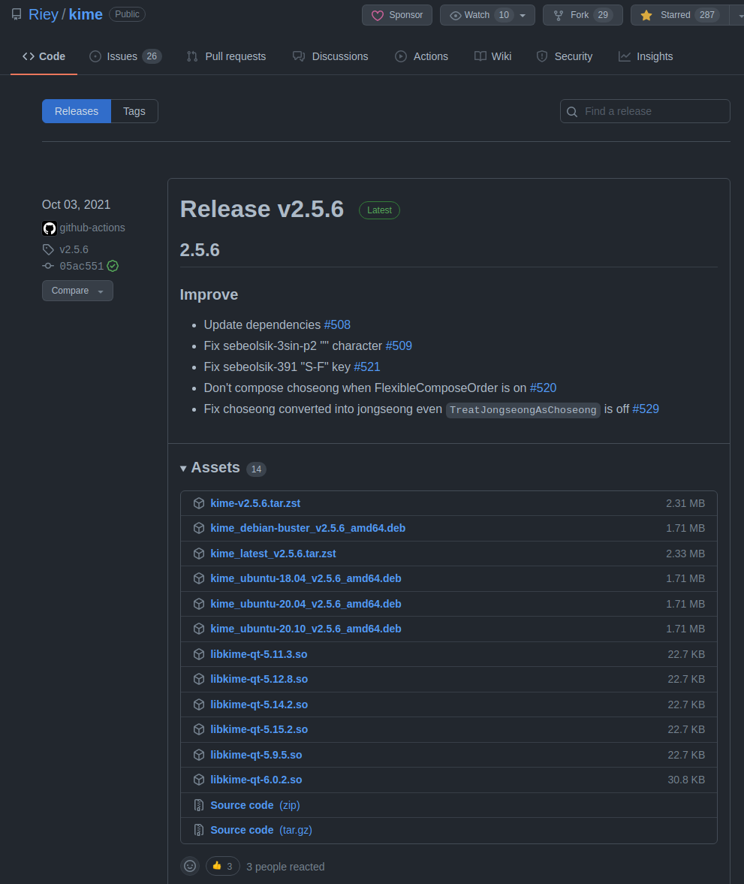Click the v2.5.6 tag icon
This screenshot has height=884, width=744.
tap(49, 249)
